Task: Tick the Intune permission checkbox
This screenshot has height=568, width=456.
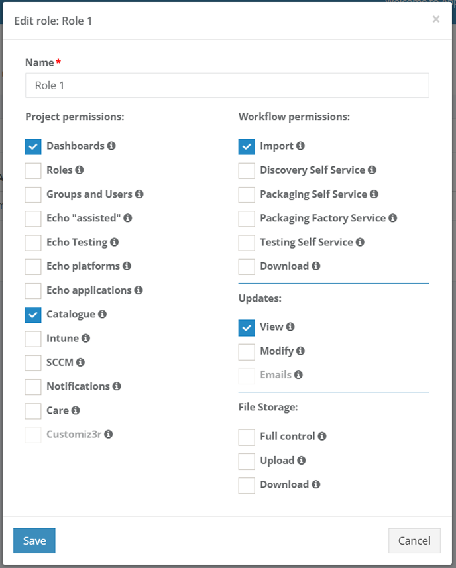Action: [33, 339]
